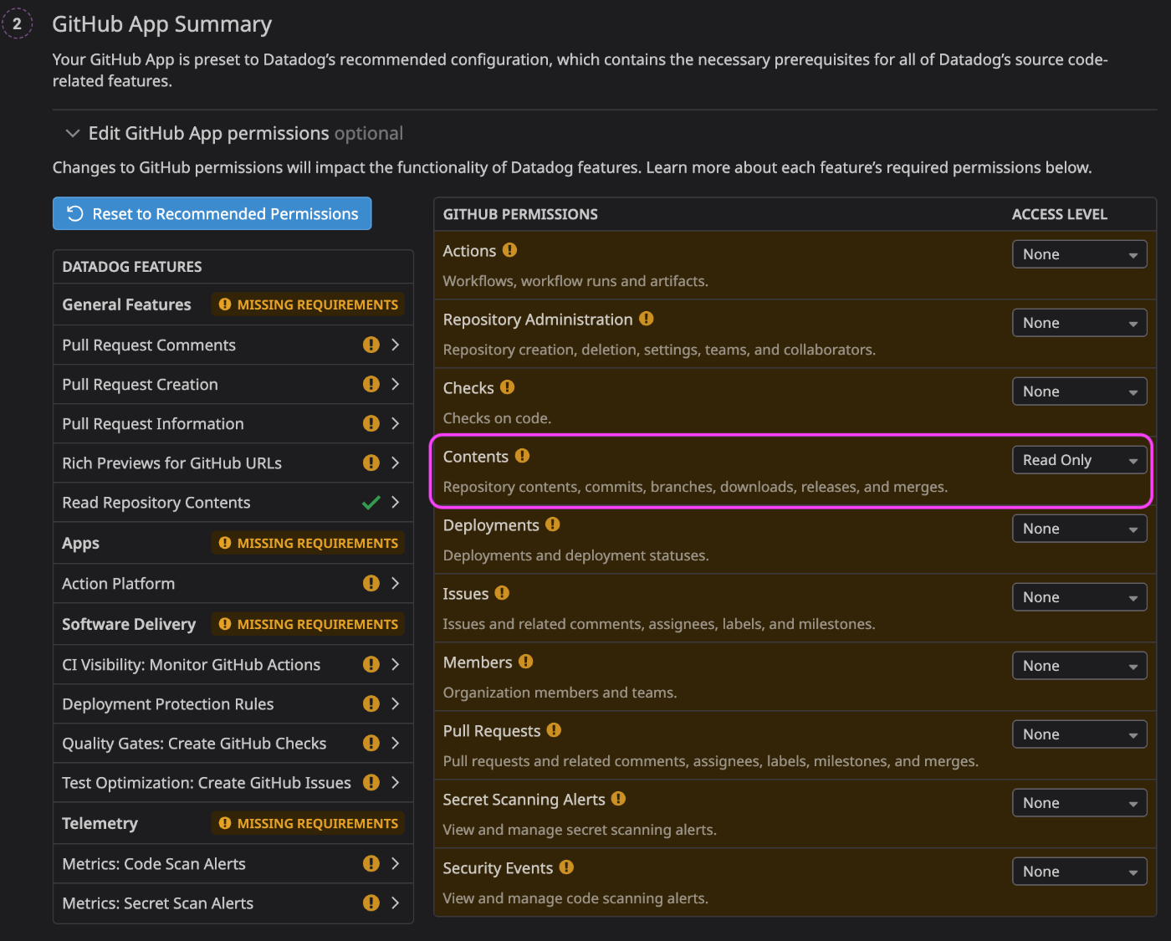Click the DATADOG FEATURES panel header
1171x941 pixels.
tap(132, 267)
